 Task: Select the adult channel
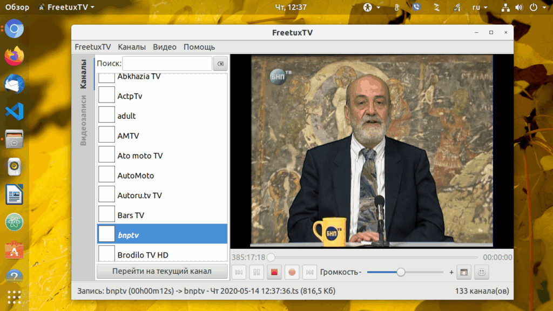point(162,116)
